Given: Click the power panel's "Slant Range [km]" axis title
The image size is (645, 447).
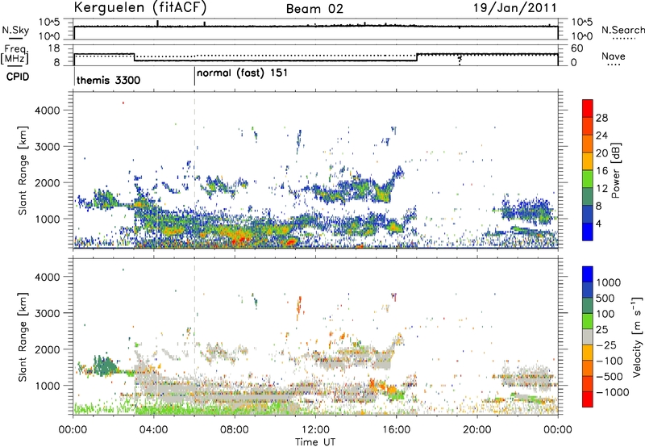Looking at the screenshot, I should [23, 170].
